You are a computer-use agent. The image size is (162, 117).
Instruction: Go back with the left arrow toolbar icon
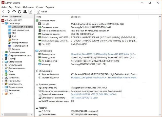(x=3, y=12)
